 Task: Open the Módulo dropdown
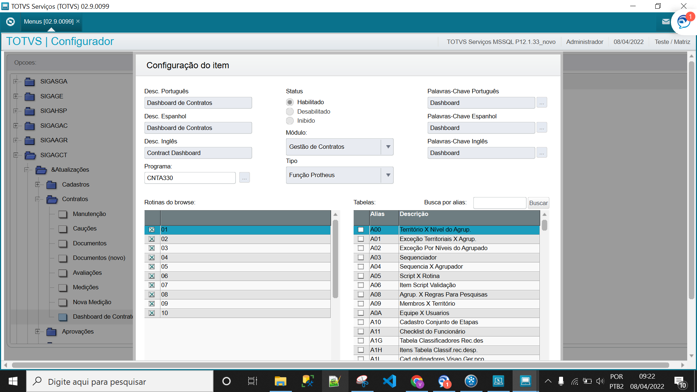pyautogui.click(x=388, y=147)
